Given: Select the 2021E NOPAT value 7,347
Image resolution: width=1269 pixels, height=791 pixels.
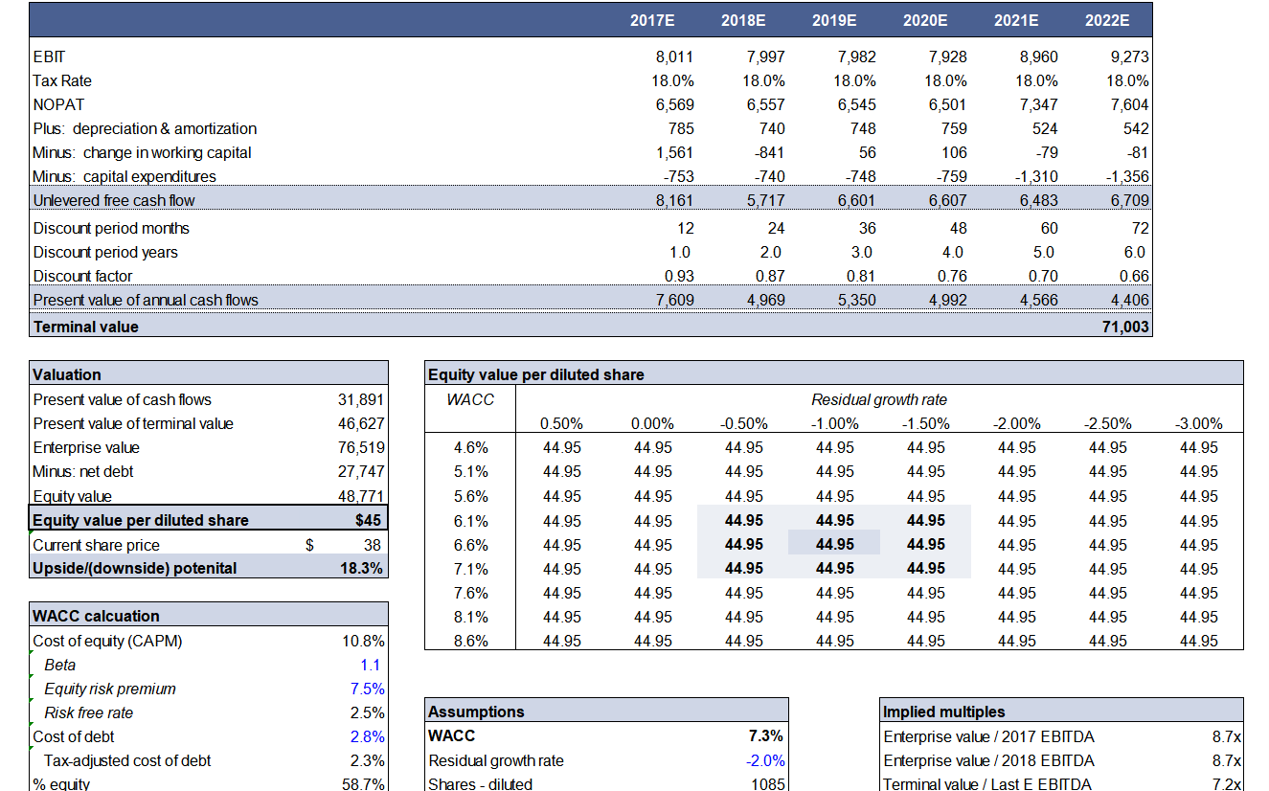Looking at the screenshot, I should tap(1040, 105).
